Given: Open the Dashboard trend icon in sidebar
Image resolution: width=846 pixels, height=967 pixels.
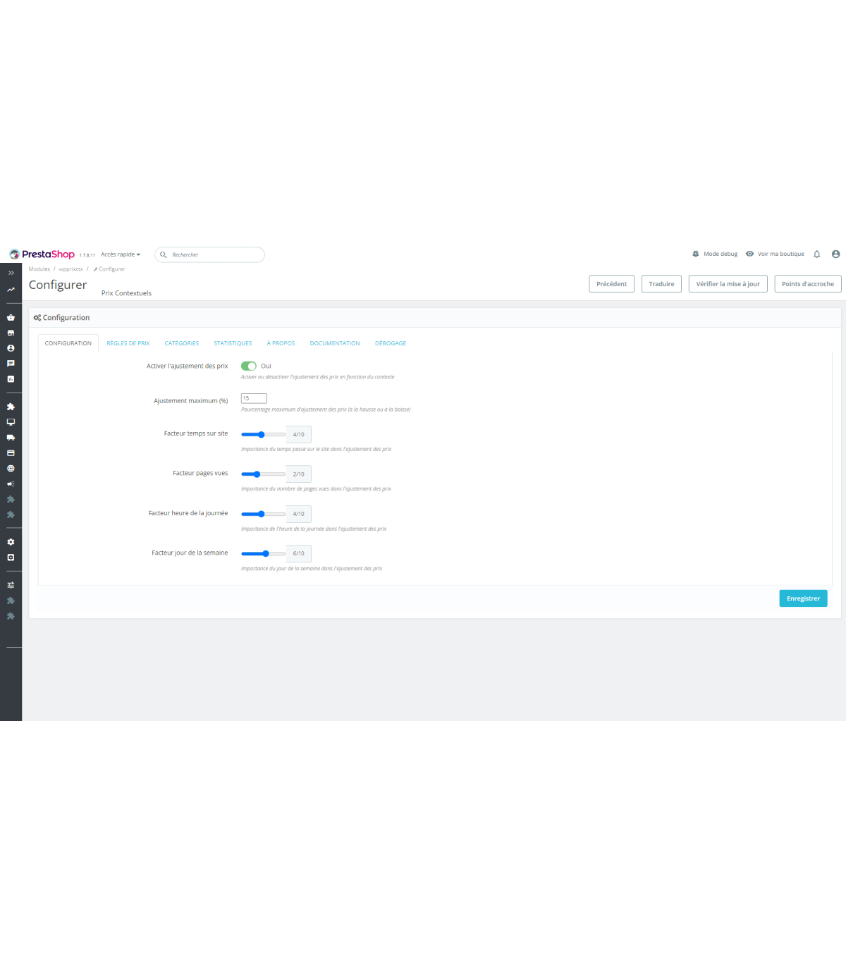Looking at the screenshot, I should click(x=11, y=290).
